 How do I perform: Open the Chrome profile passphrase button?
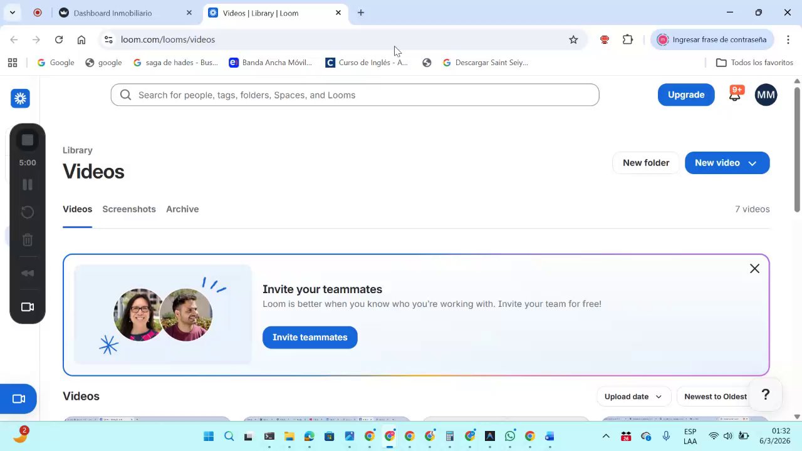(x=712, y=39)
